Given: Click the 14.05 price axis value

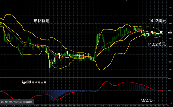Looking at the screenshot, I should pyautogui.click(x=170, y=39).
